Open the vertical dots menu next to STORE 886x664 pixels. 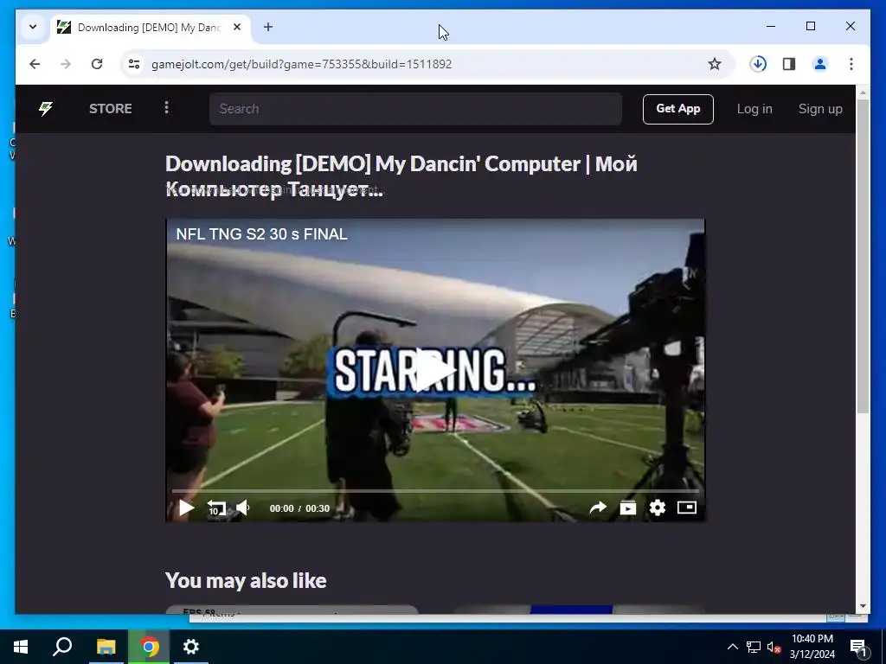pos(166,107)
